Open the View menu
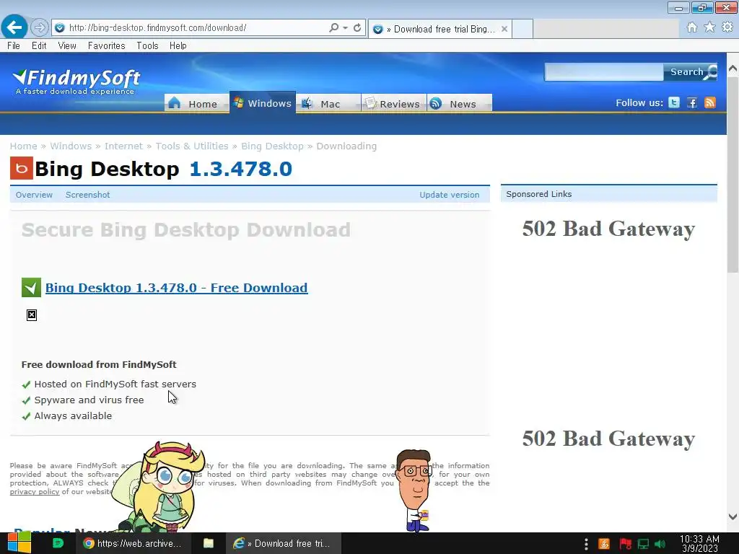The image size is (739, 554). [67, 45]
